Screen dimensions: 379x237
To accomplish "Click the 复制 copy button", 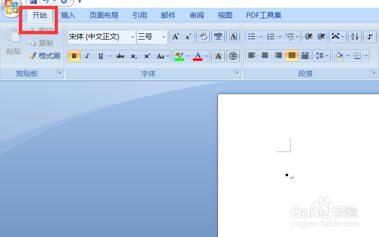I will click(41, 43).
